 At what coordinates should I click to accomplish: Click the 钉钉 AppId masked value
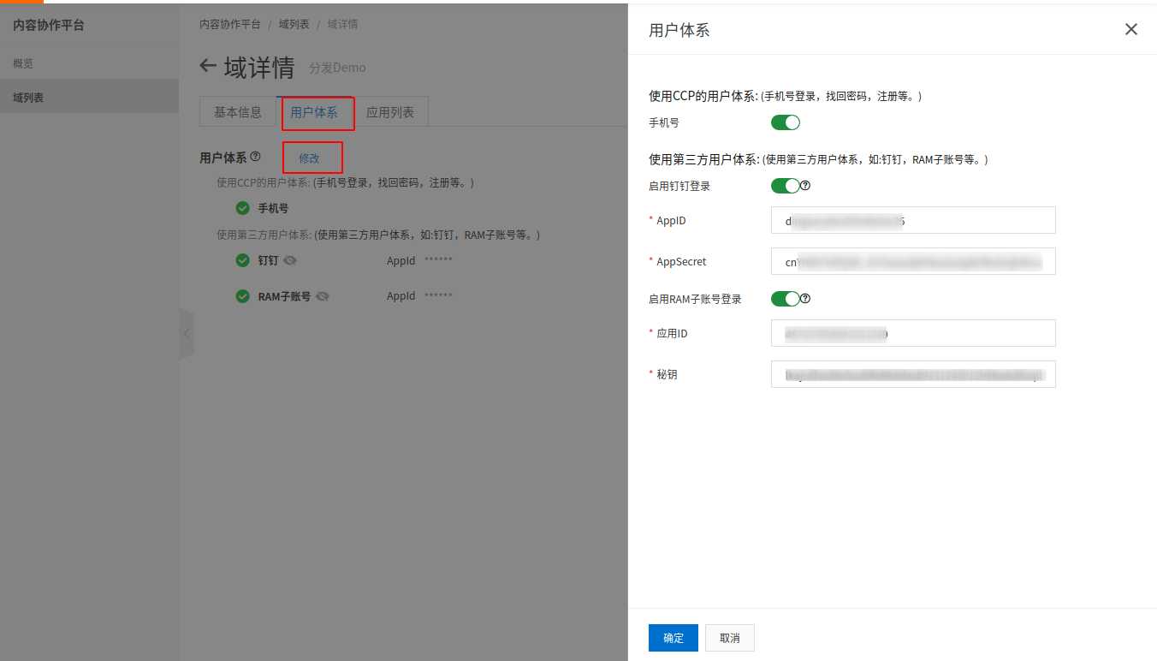point(438,260)
